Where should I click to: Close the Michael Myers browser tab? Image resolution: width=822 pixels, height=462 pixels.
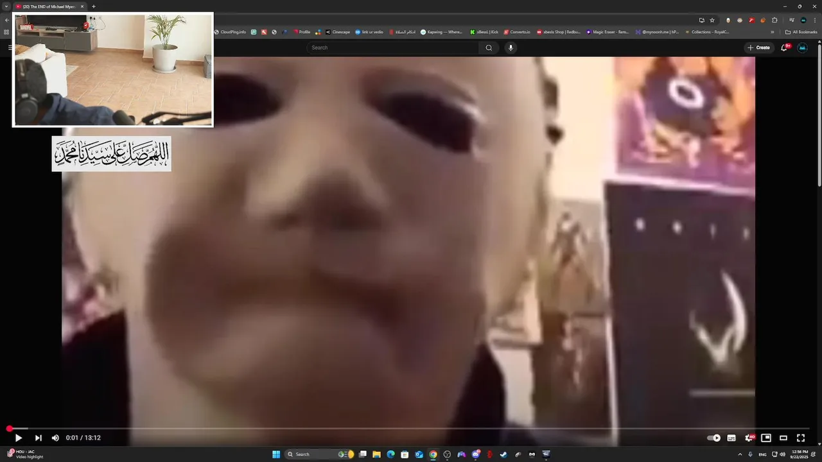click(x=82, y=6)
